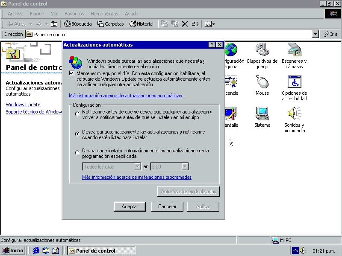This screenshot has width=342, height=256.
Task: Launch Internet Explorer from quick launch
Action: coord(36,250)
